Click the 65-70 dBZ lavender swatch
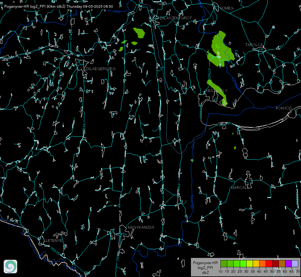 coord(295,263)
